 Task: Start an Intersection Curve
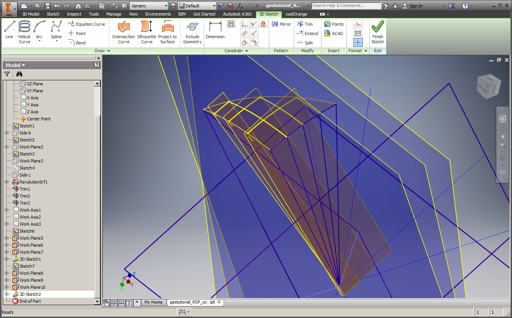pyautogui.click(x=124, y=32)
